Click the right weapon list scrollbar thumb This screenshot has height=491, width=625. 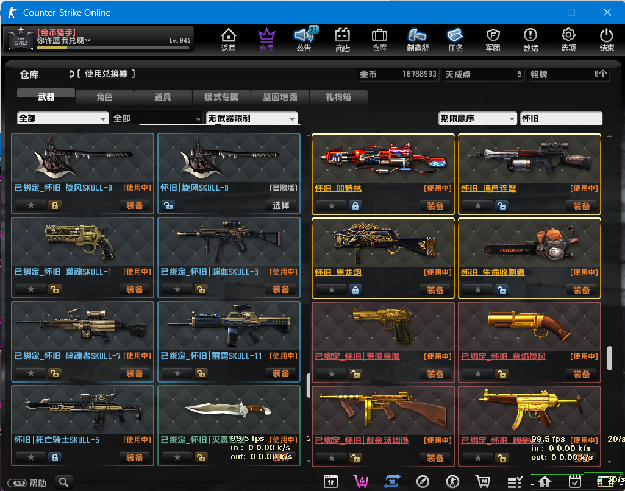coord(610,358)
